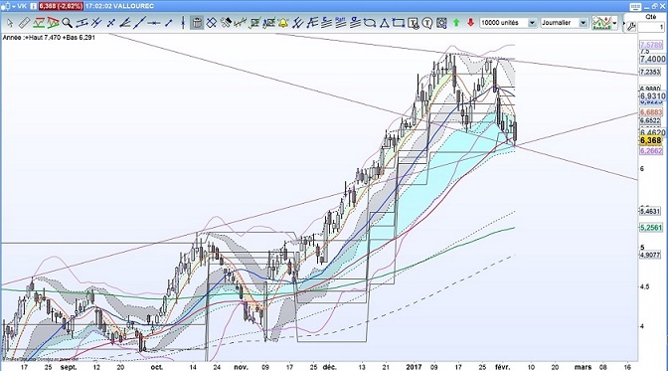The height and width of the screenshot is (371, 668).
Task: Select the sigma standard deviation channel tool
Action: point(355,23)
